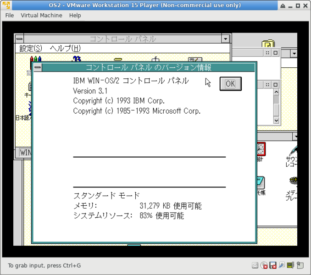
Task: Select the sound recorder microphone icon
Action: click(293, 151)
